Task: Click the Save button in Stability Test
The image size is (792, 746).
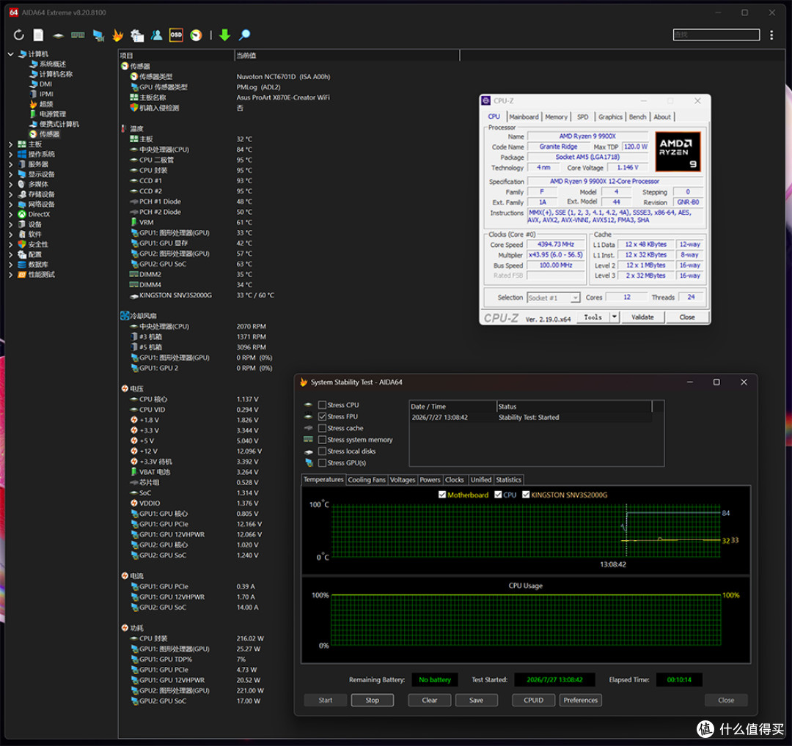Action: point(477,700)
